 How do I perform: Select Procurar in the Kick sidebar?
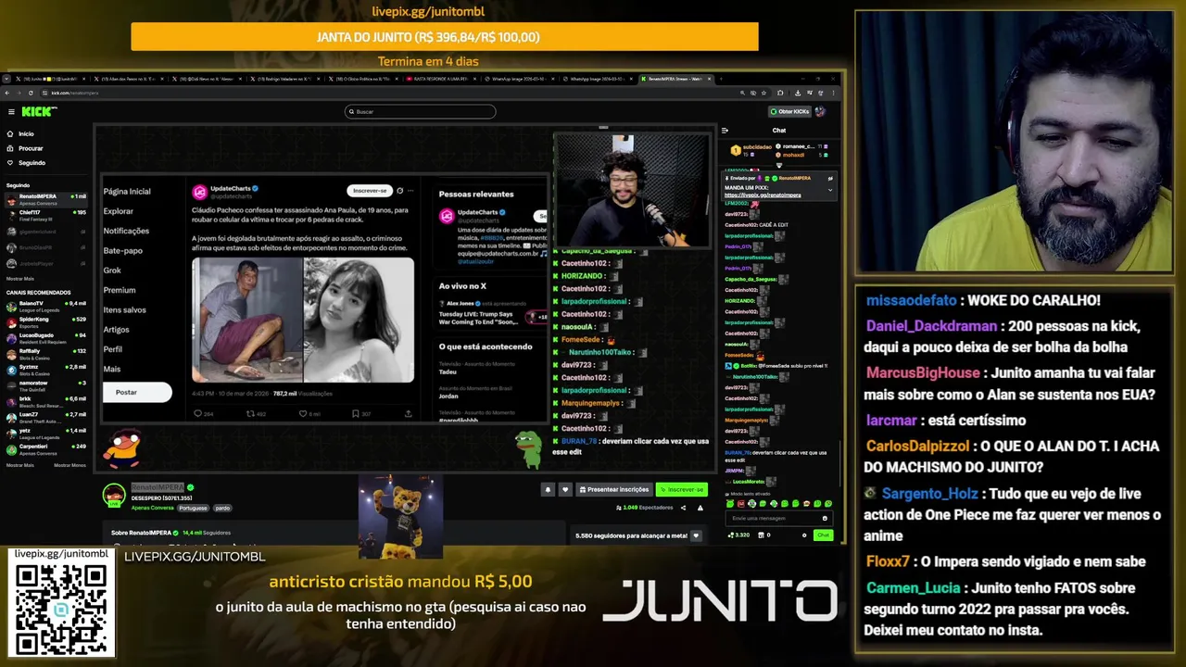coord(25,148)
